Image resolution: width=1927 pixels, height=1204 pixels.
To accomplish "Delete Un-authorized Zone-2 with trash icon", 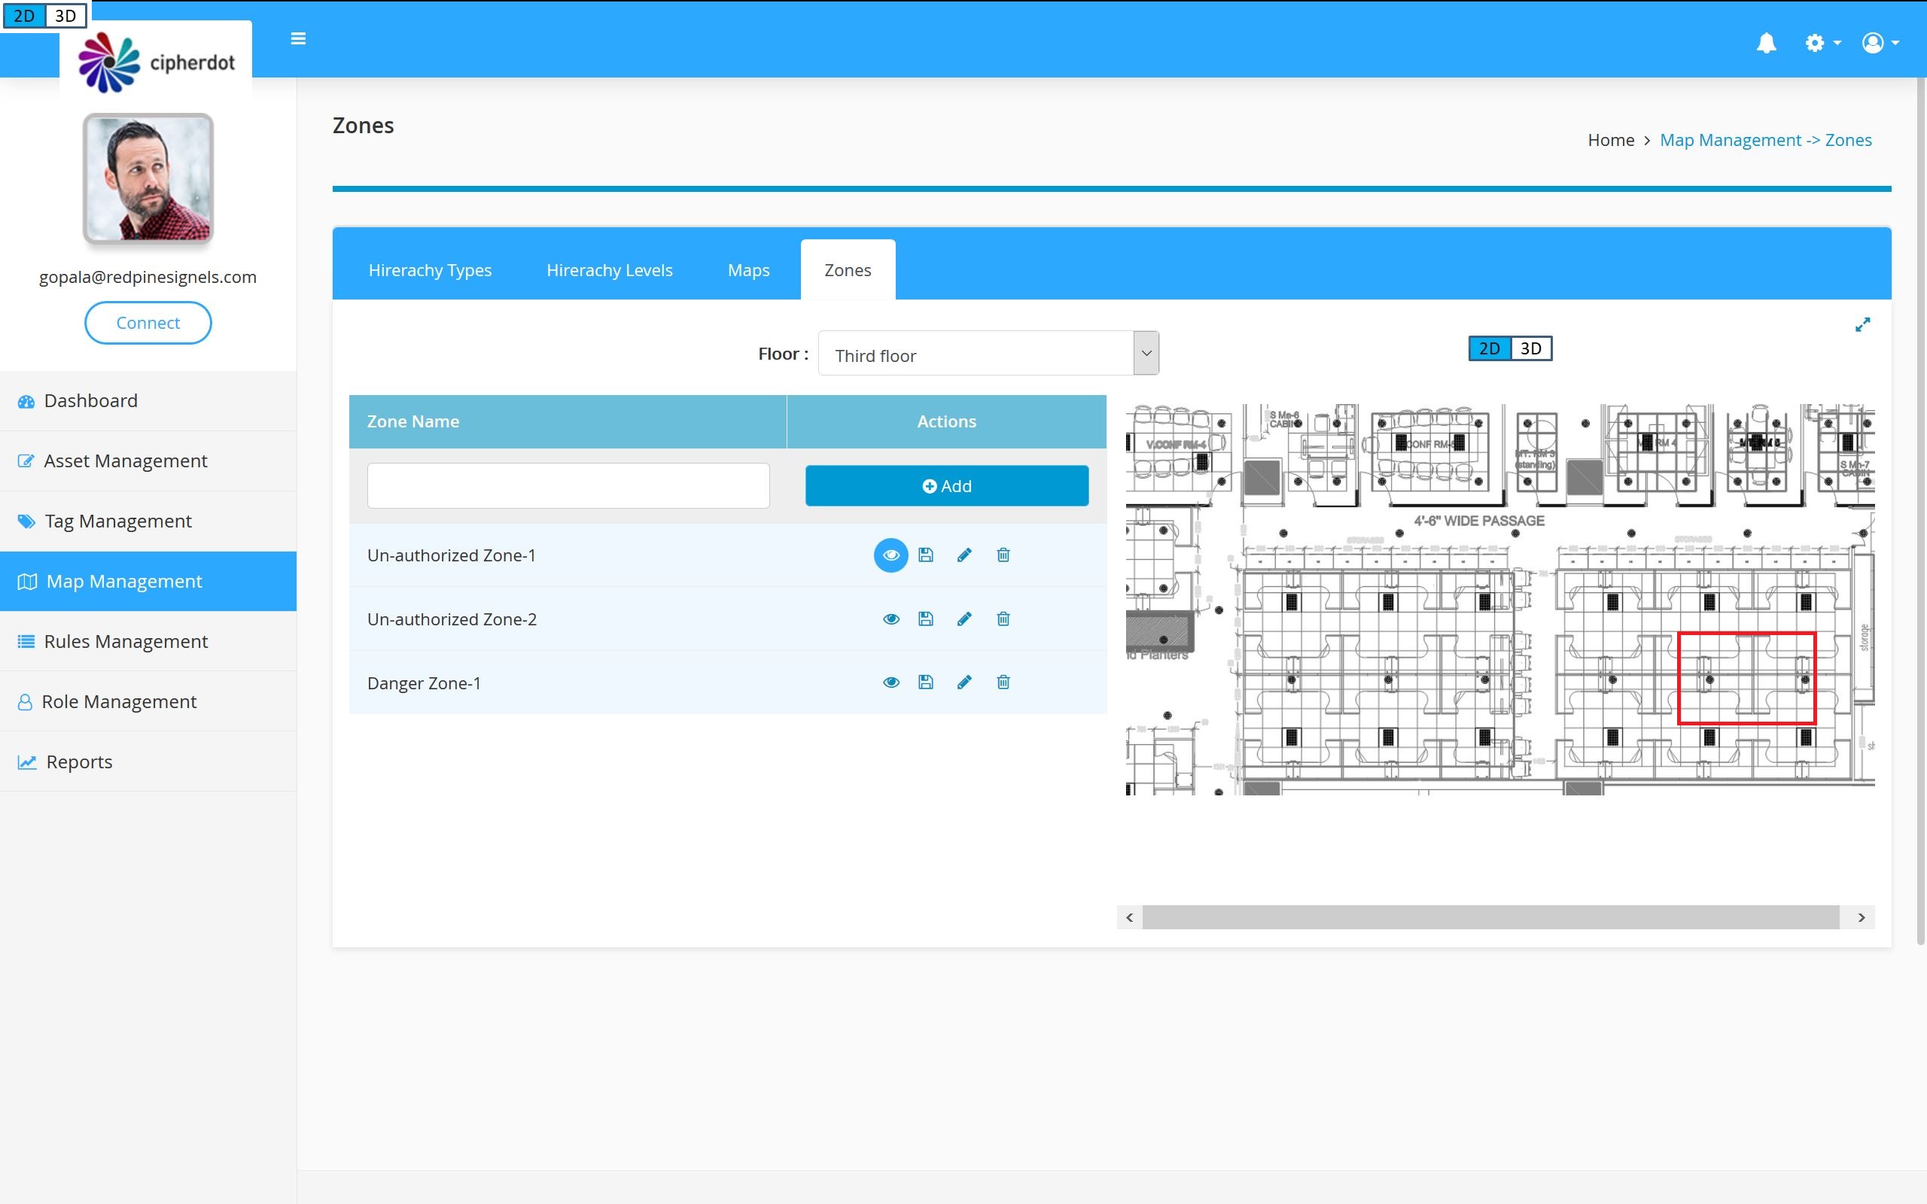I will coord(1003,619).
